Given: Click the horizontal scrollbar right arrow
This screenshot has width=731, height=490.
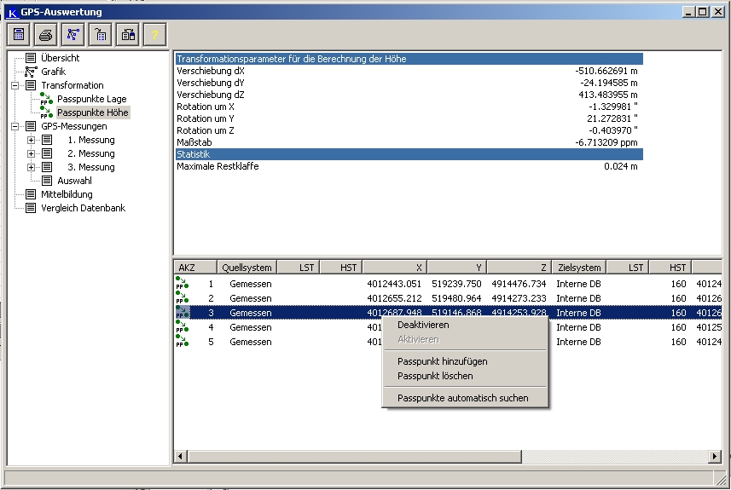Looking at the screenshot, I should (715, 457).
